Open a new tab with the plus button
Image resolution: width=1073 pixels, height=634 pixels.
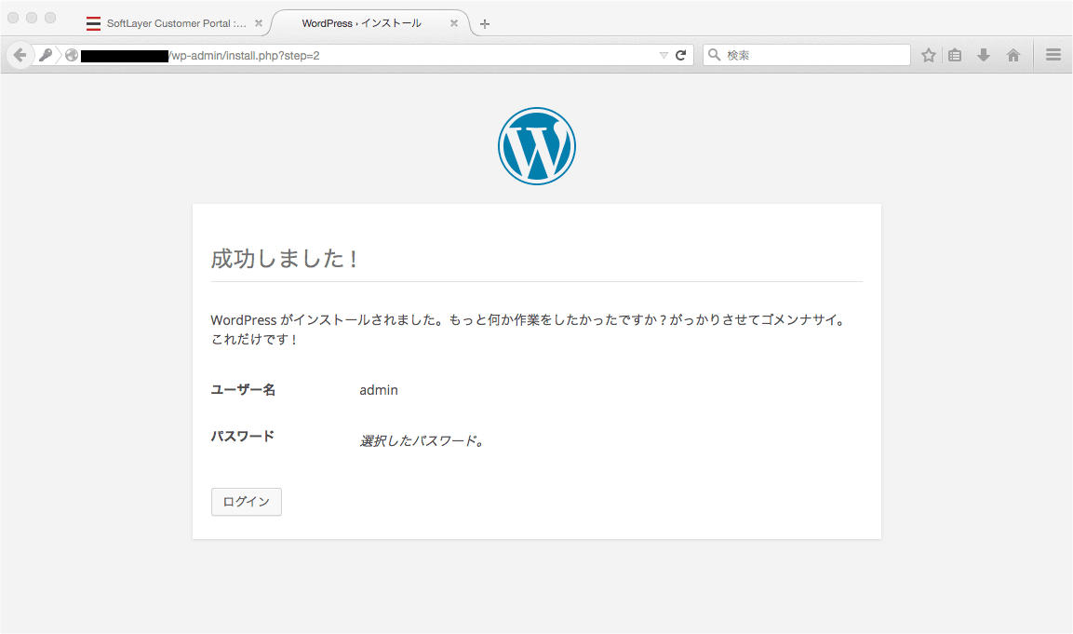[485, 24]
